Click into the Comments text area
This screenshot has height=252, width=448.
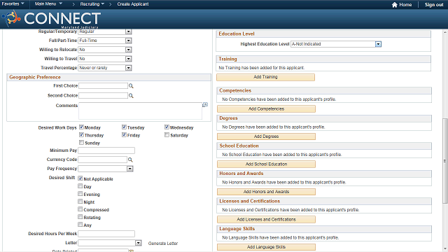[140, 111]
